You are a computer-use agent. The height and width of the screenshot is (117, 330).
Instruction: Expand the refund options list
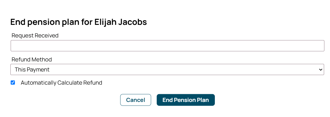click(167, 70)
